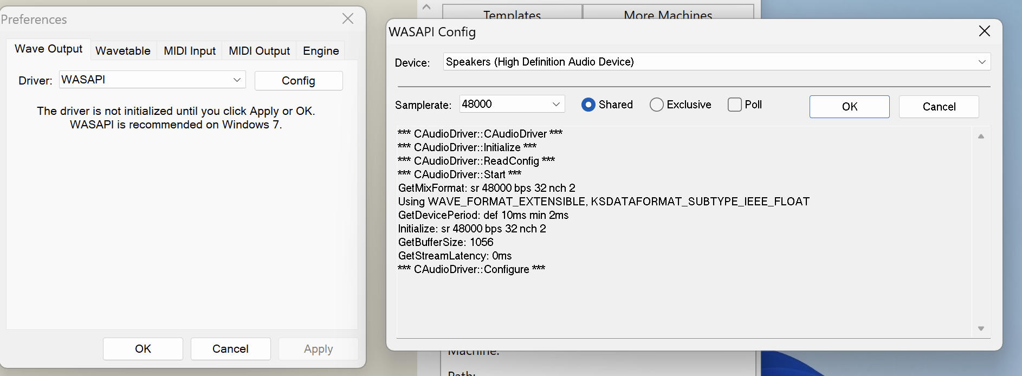Open the MIDI Input tab
Viewport: 1022px width, 376px height.
(189, 50)
